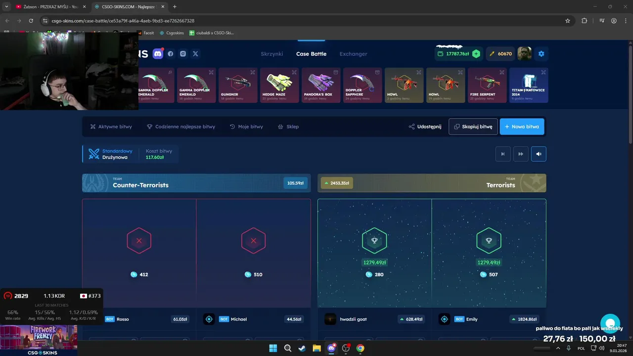This screenshot has height=356, width=633.
Task: Reload the page
Action: [x=31, y=21]
